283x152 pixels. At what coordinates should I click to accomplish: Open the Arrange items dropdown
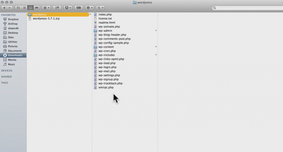tap(46, 8)
